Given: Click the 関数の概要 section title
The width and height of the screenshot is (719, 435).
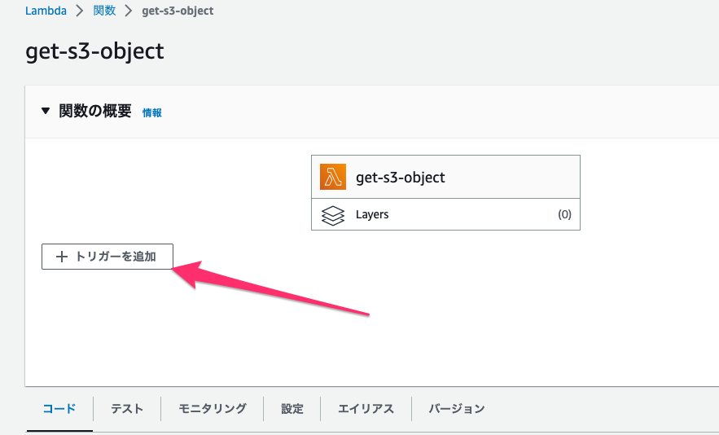Looking at the screenshot, I should (x=95, y=111).
